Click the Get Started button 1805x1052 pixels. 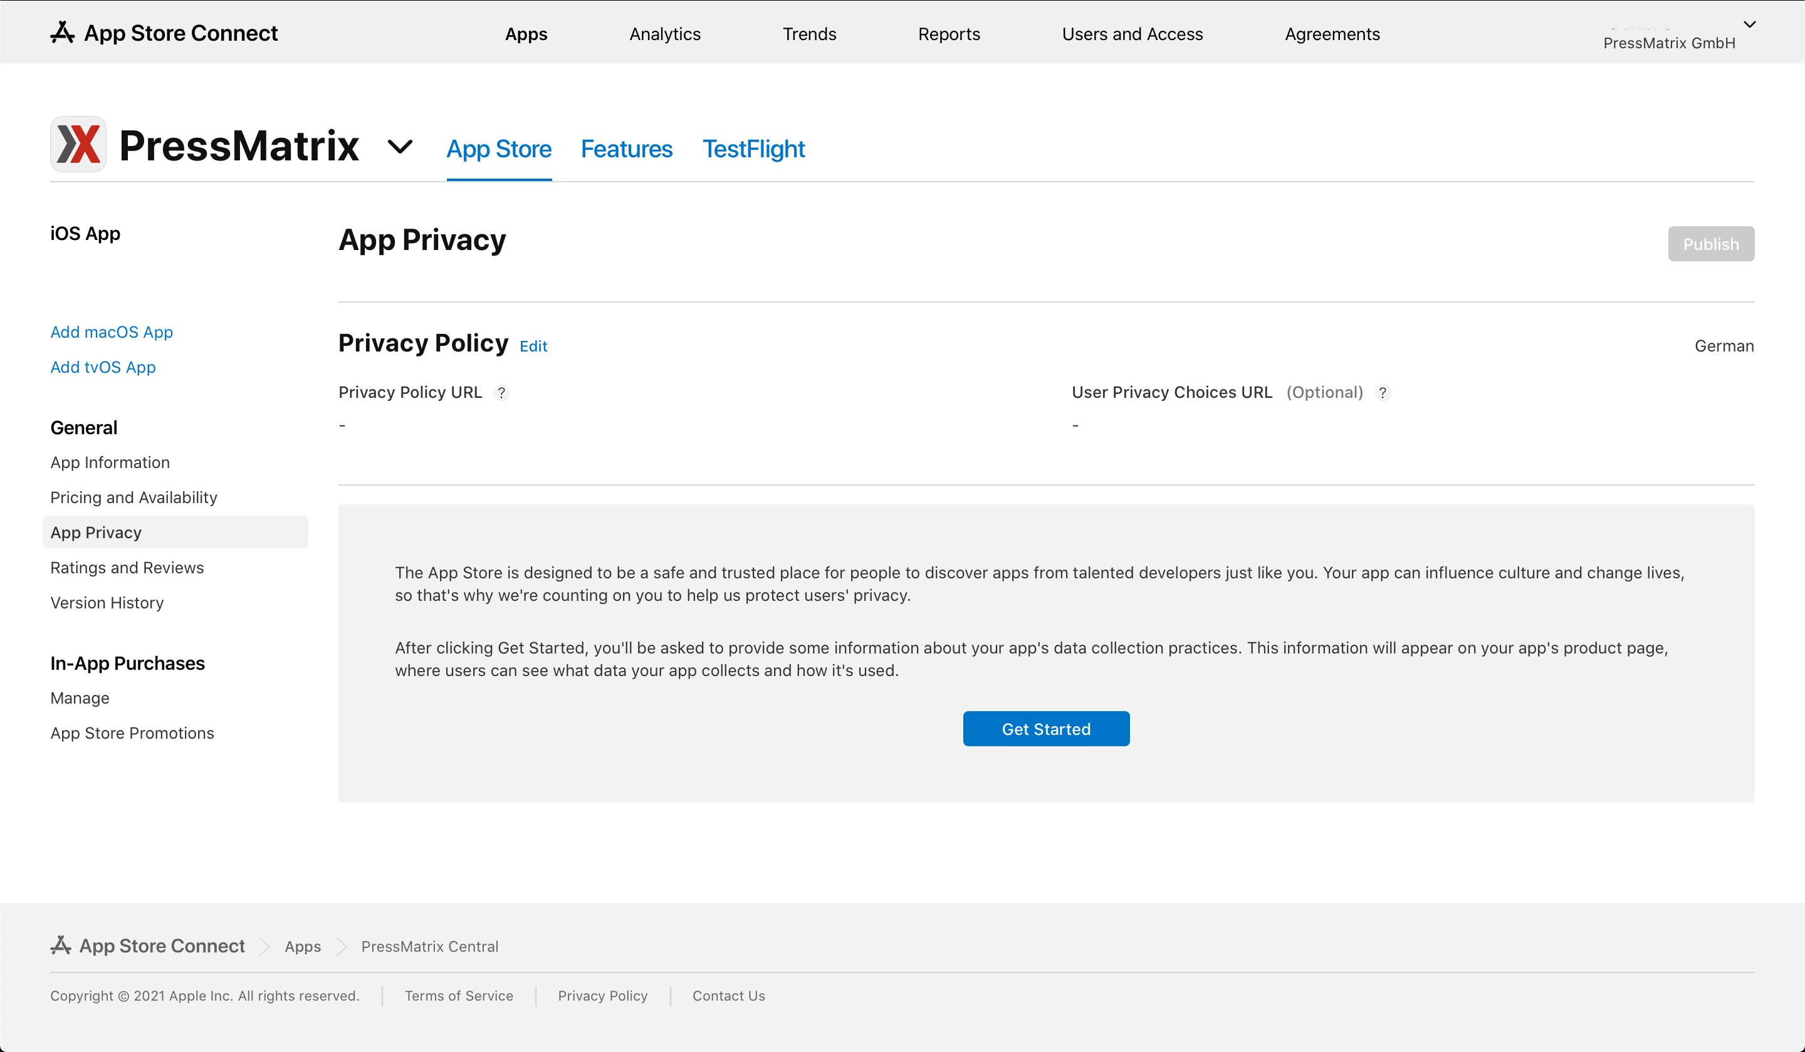coord(1047,728)
